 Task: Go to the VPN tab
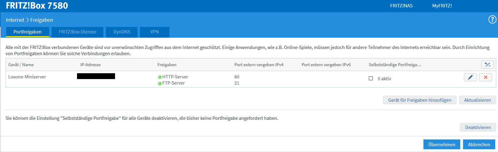pyautogui.click(x=155, y=32)
